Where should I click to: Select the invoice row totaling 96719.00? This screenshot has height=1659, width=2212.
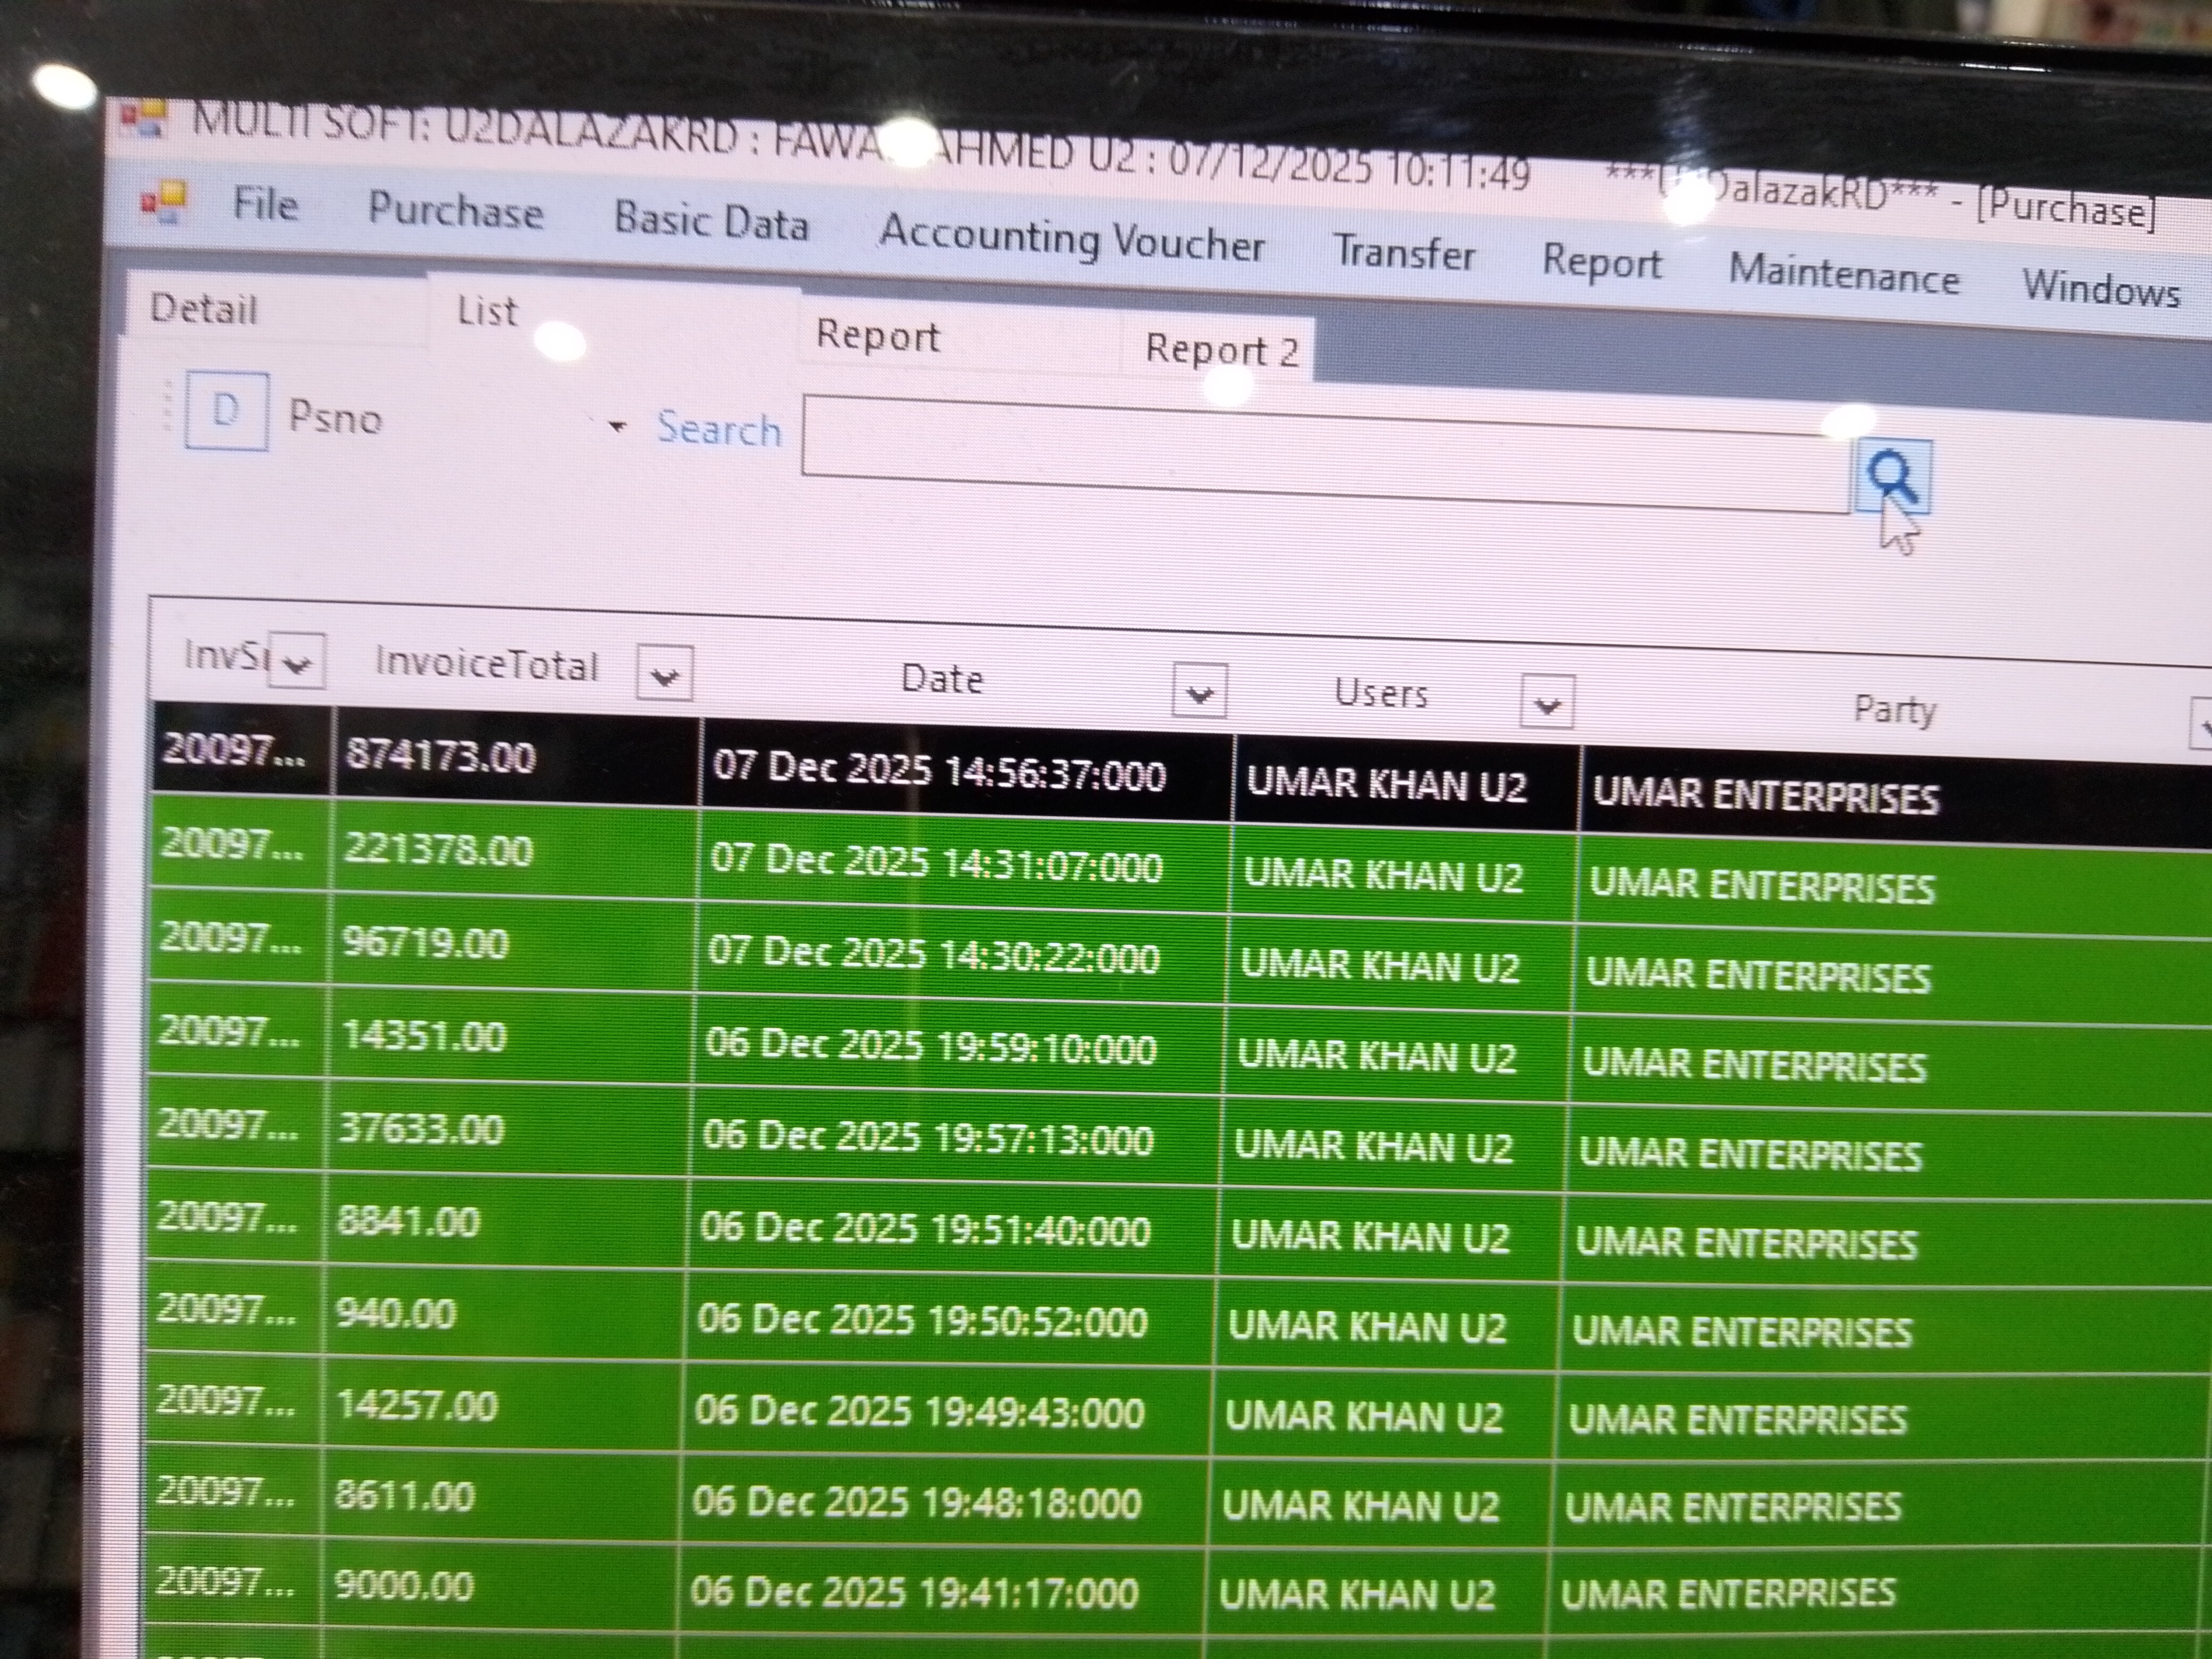pos(426,943)
